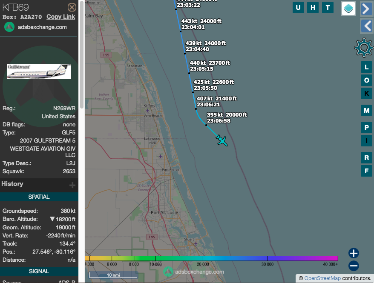Click the T map button

(328, 8)
